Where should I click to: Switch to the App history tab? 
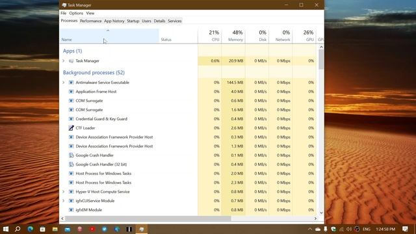pyautogui.click(x=114, y=21)
